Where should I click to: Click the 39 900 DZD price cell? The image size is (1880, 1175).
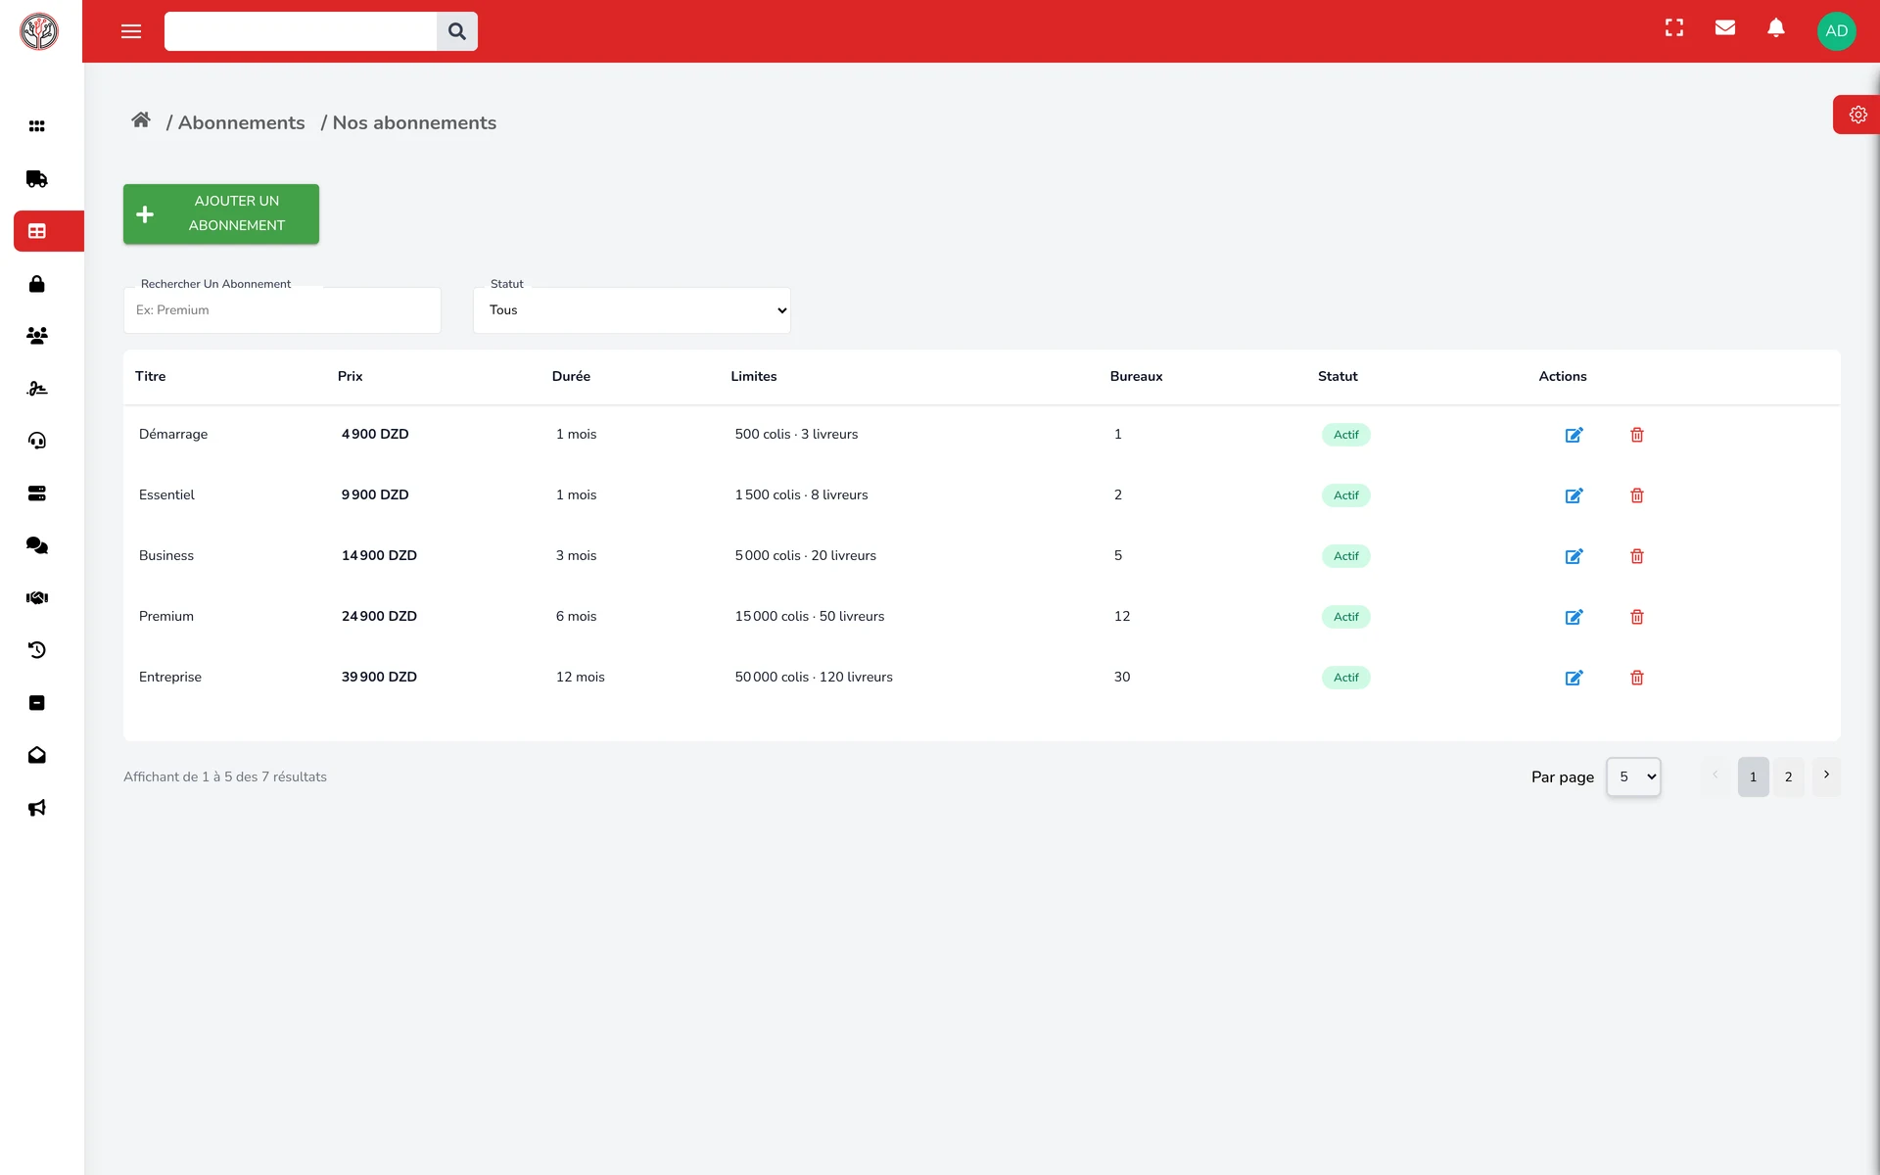tap(379, 677)
